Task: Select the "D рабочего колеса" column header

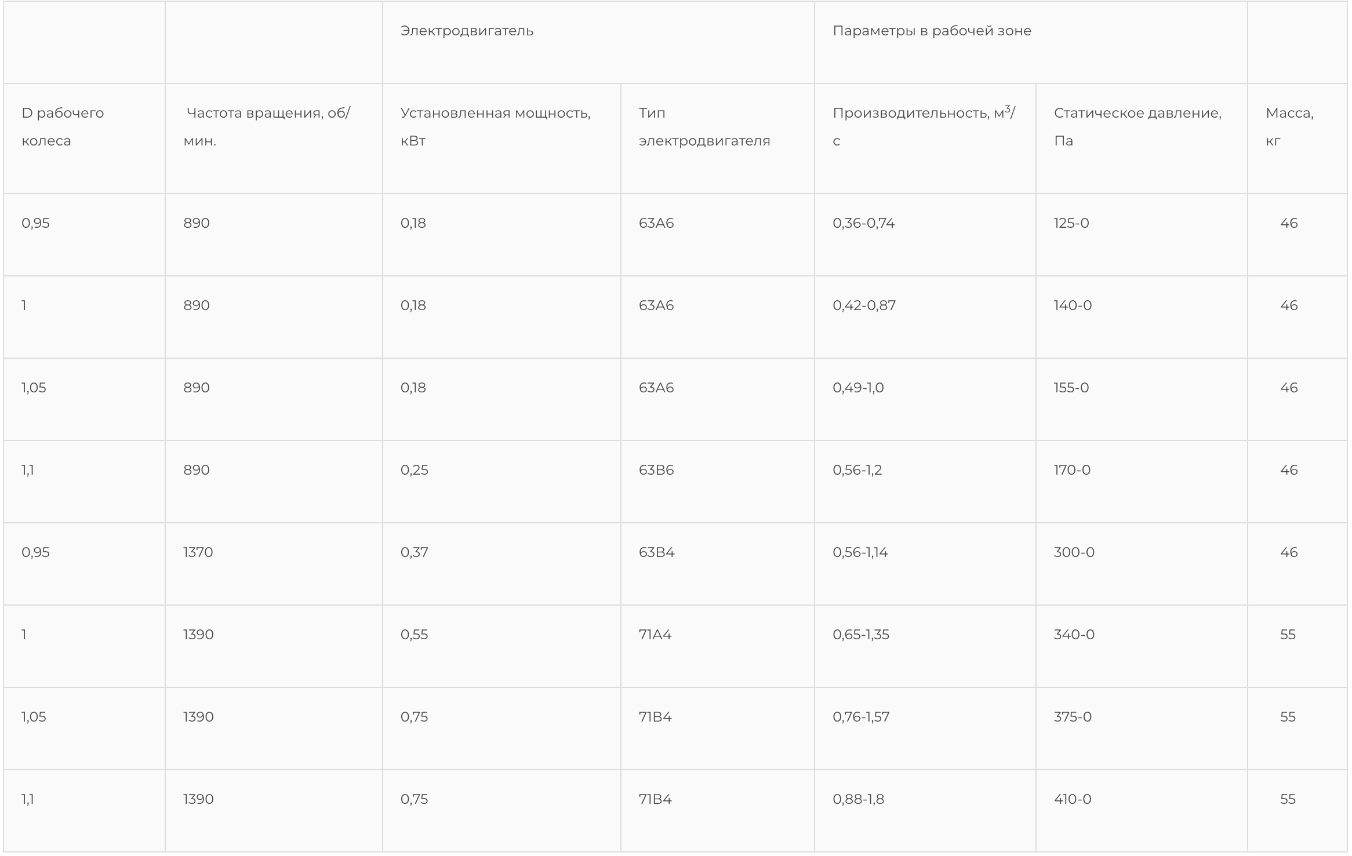Action: (x=63, y=126)
